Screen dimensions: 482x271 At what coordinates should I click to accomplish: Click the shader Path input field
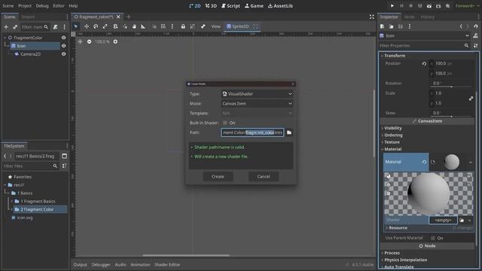pyautogui.click(x=252, y=132)
